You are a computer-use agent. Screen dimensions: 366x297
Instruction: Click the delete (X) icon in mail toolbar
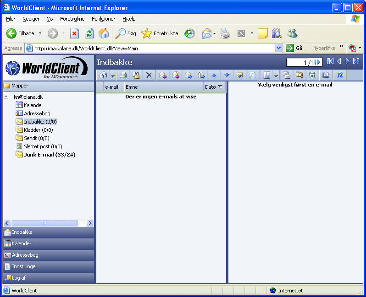pyautogui.click(x=149, y=75)
